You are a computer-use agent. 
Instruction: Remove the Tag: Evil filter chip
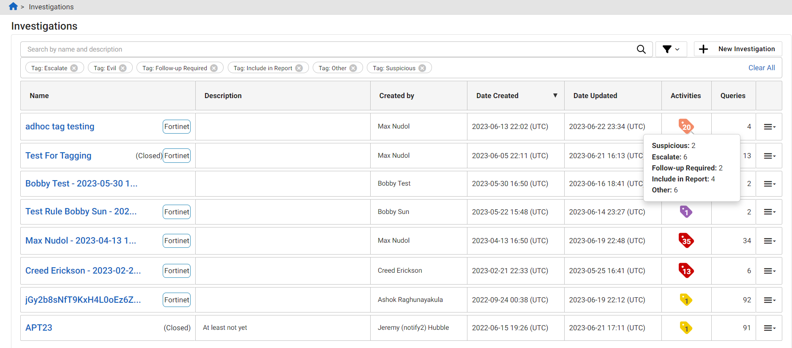click(x=123, y=68)
